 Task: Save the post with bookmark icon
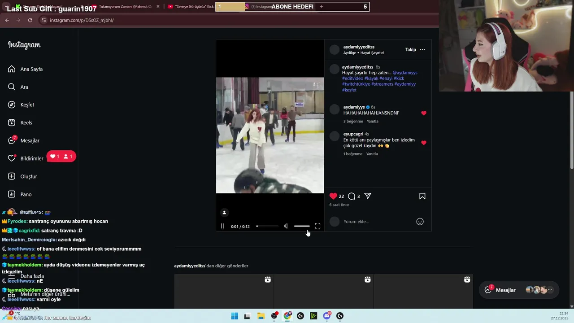tap(422, 196)
